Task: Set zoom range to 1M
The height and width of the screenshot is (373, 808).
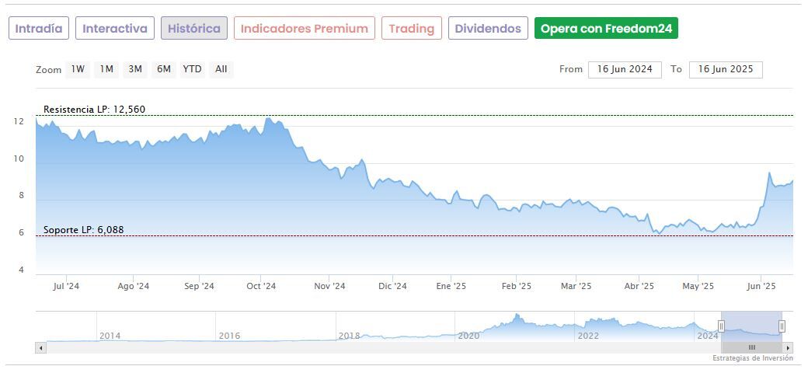Action: point(106,69)
